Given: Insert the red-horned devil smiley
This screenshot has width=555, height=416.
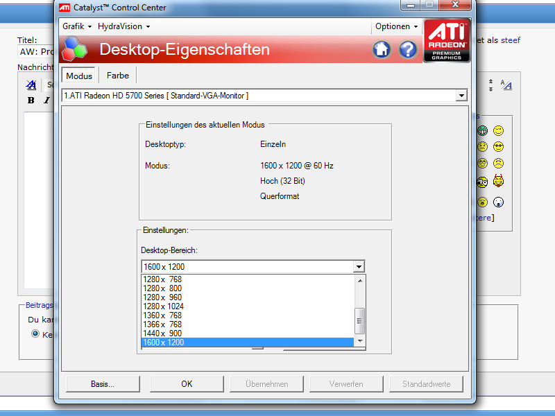Looking at the screenshot, I should [x=498, y=181].
